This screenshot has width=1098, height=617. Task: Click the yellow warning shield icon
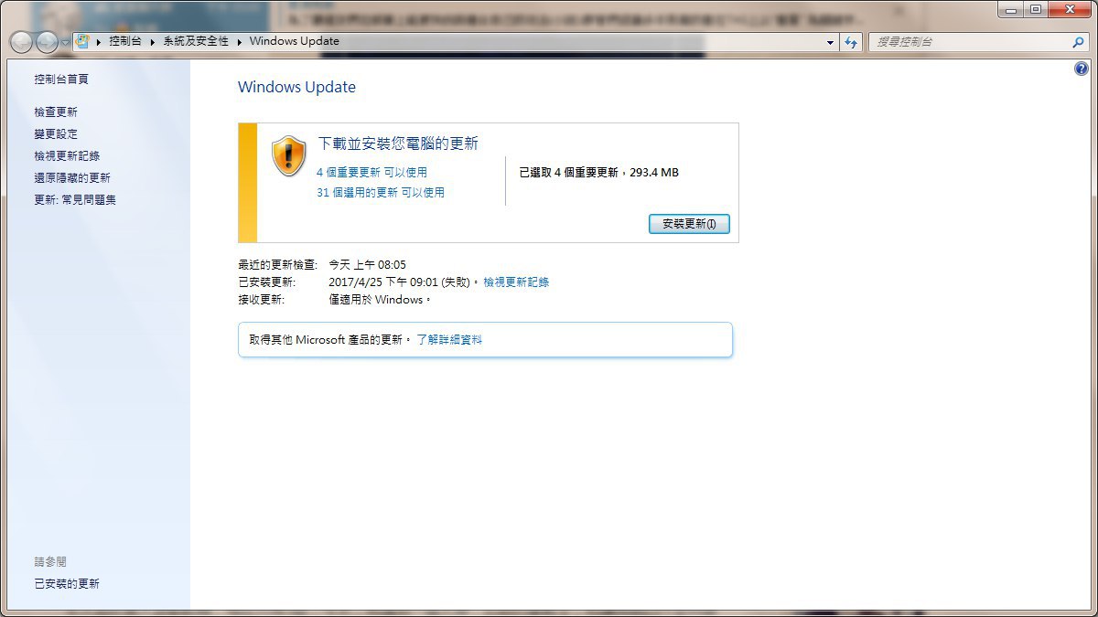(289, 156)
